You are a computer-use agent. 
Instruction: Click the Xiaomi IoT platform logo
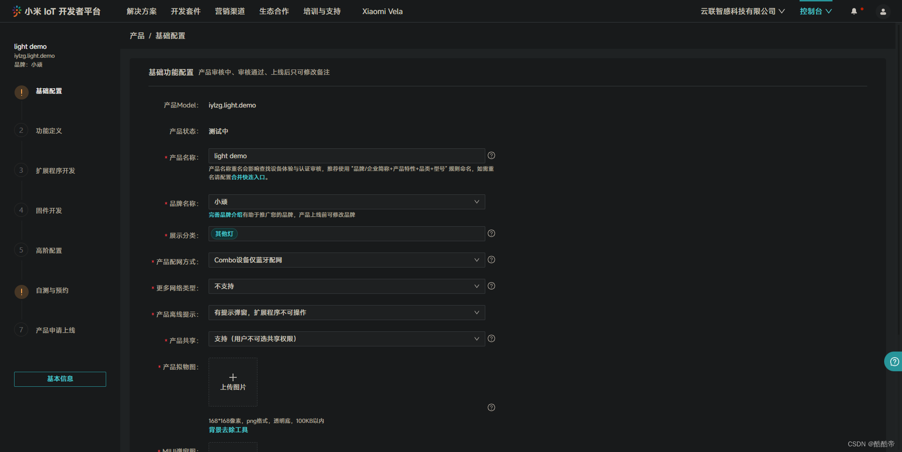tap(56, 11)
